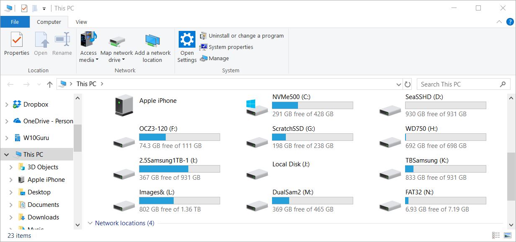Open the recent locations arrow
516x242 pixels.
[39, 84]
